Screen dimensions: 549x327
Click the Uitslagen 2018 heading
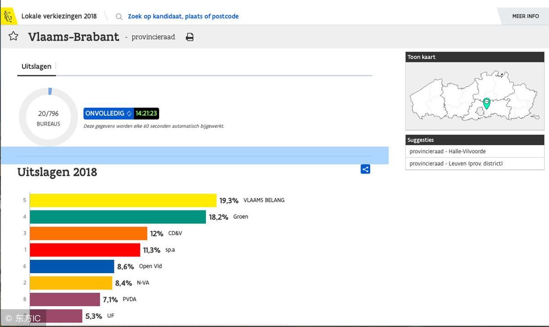(x=57, y=172)
